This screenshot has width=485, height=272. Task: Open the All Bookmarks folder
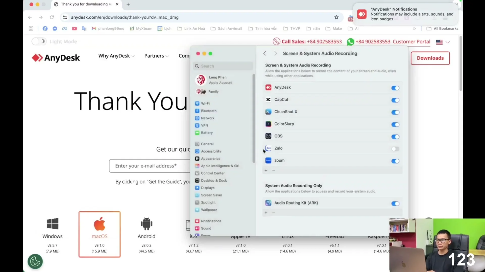click(442, 29)
